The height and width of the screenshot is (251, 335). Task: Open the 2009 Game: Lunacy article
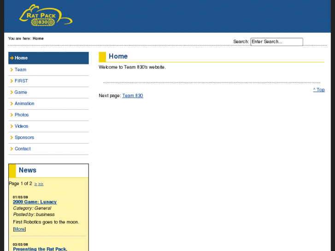[35, 202]
